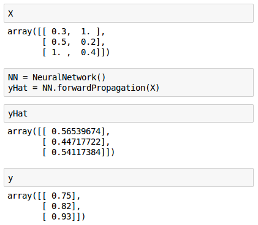Click the 0.3 value in X array
This screenshot has height=225, width=258.
pos(59,32)
